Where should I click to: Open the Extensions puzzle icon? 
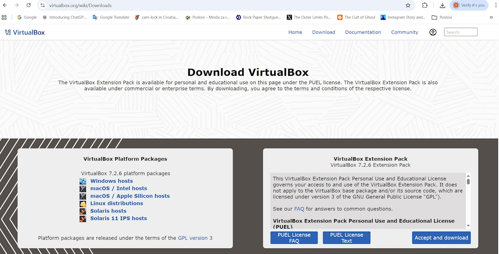(424, 5)
